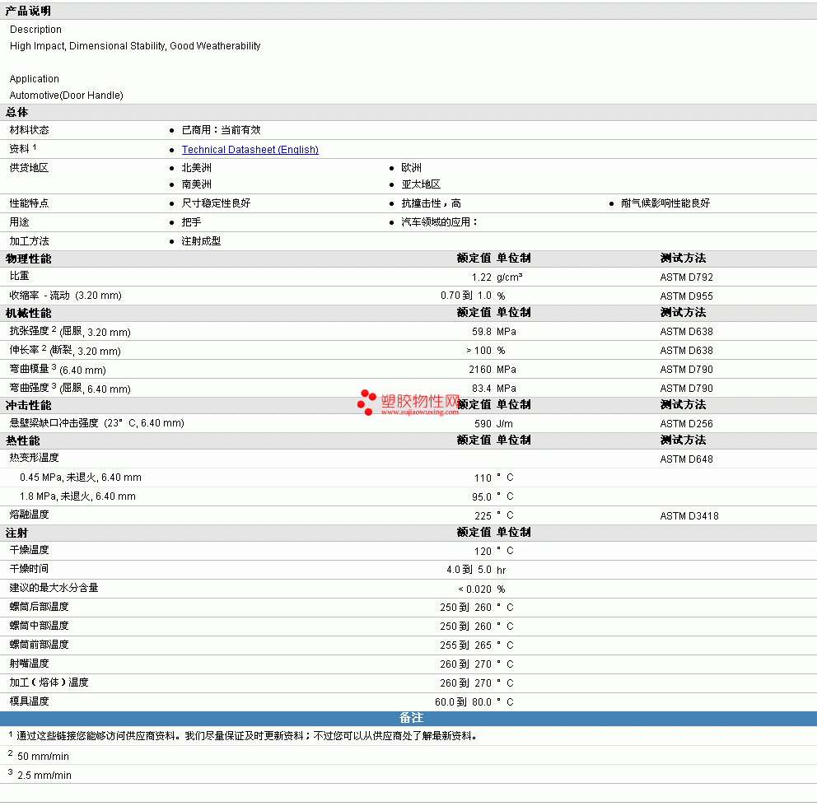Viewport: 817px width, 806px height.
Task: Click the 物理性能 section header
Action: (28, 259)
